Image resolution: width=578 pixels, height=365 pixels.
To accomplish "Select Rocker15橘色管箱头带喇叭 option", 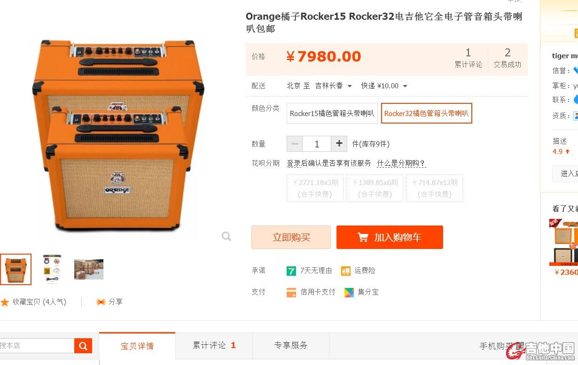I will click(332, 113).
